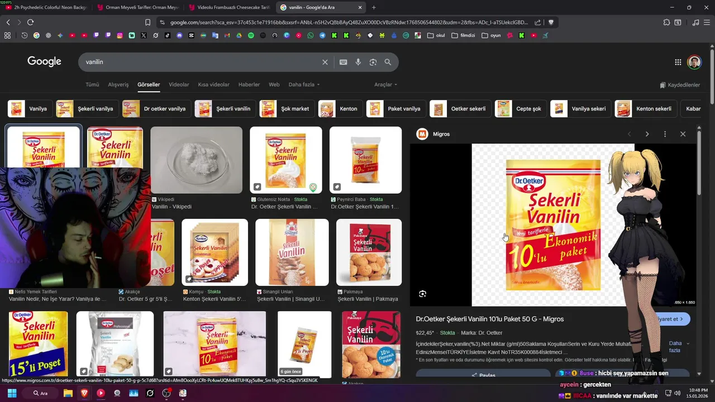The height and width of the screenshot is (402, 715).
Task: Open the oyun bookmarks folder
Action: [x=491, y=35]
